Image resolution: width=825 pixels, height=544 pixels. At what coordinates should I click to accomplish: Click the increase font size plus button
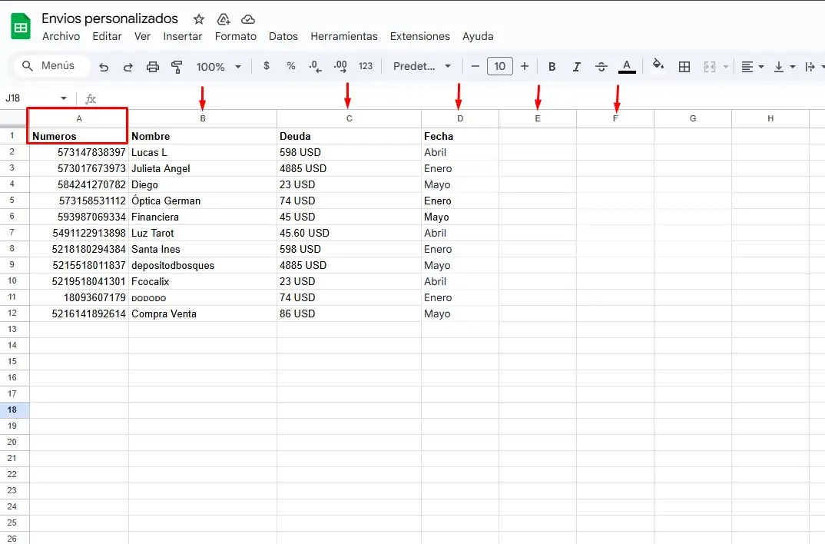[525, 66]
